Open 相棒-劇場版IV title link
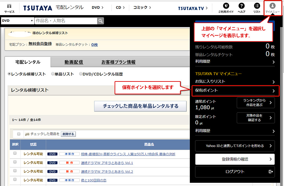The image size is (284, 186). pyautogui.click(x=128, y=154)
